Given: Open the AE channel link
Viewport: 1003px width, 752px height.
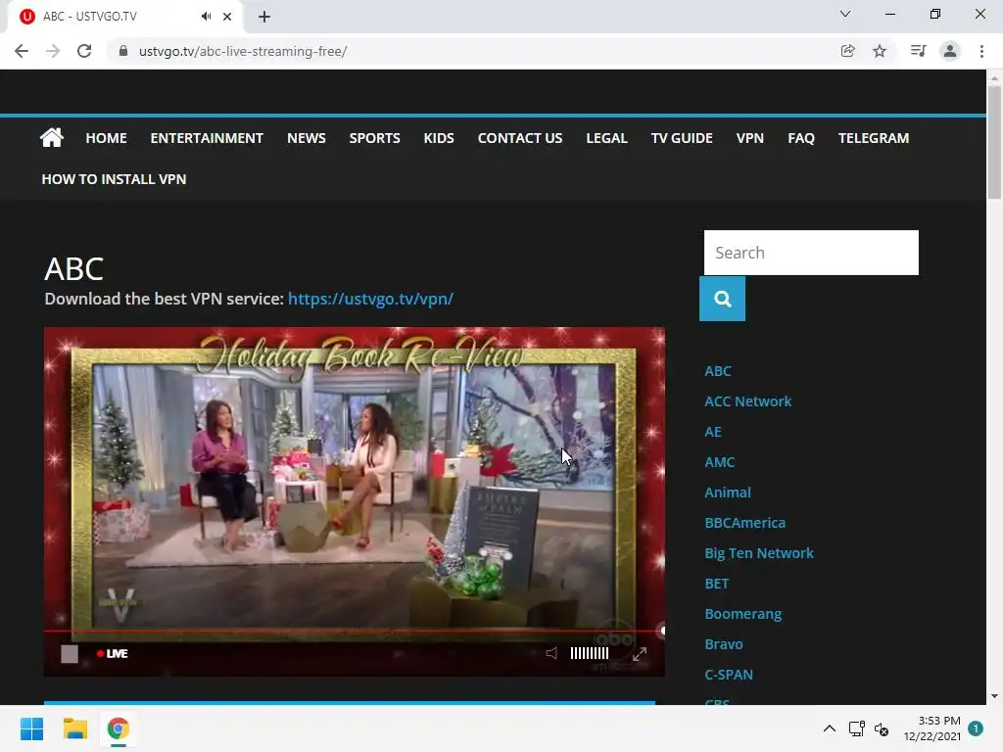Looking at the screenshot, I should [713, 432].
